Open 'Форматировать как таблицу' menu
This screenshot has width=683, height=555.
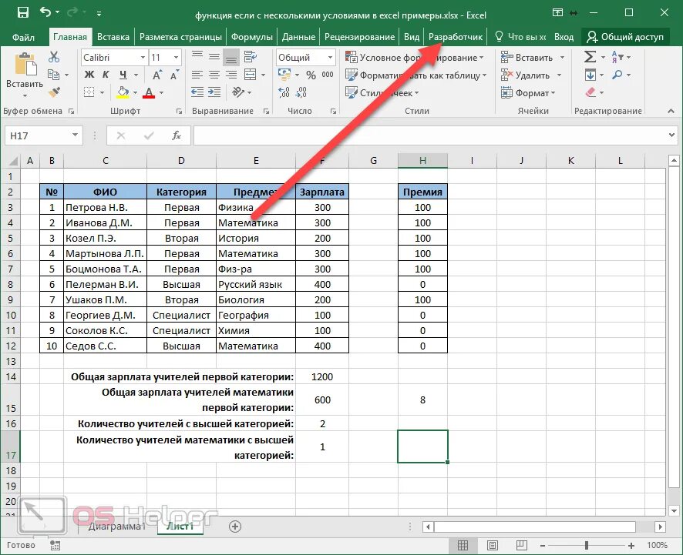(x=416, y=75)
